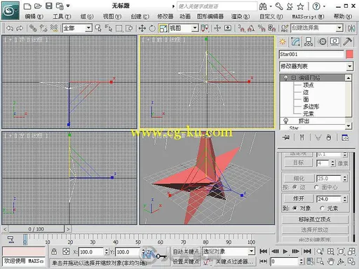This screenshot has width=359, height=269.
Task: Select the 对象 radio button
Action: 295,208
